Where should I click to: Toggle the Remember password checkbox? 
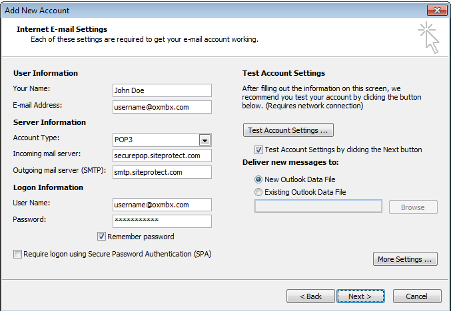tap(102, 237)
